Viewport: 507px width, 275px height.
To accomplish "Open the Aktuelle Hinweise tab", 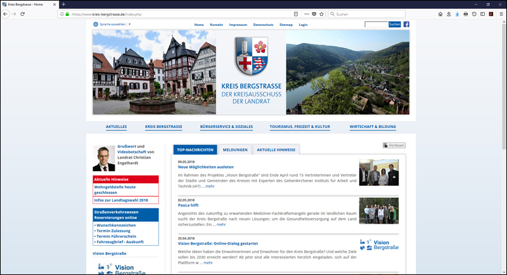I will point(276,150).
